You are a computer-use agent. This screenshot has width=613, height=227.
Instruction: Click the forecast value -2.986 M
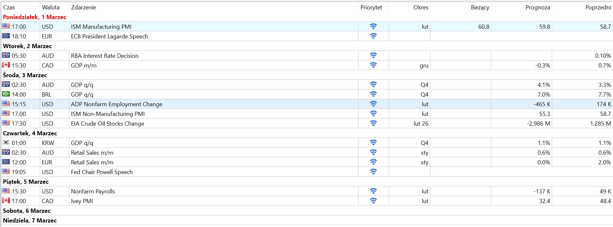[538, 123]
